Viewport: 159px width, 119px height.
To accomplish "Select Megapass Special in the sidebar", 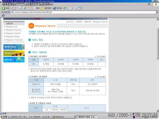I will click(x=13, y=33).
